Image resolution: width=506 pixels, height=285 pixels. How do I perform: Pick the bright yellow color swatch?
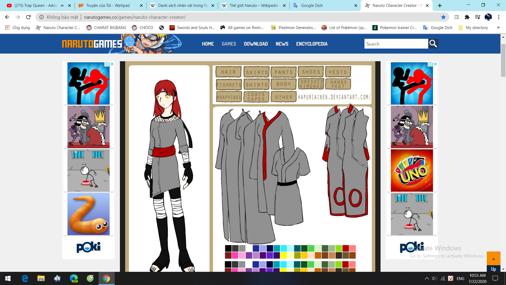(x=283, y=255)
